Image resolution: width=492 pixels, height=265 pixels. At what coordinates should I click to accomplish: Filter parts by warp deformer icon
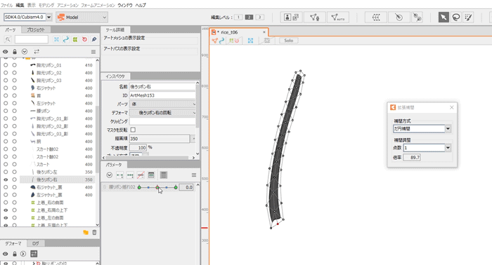[75, 39]
